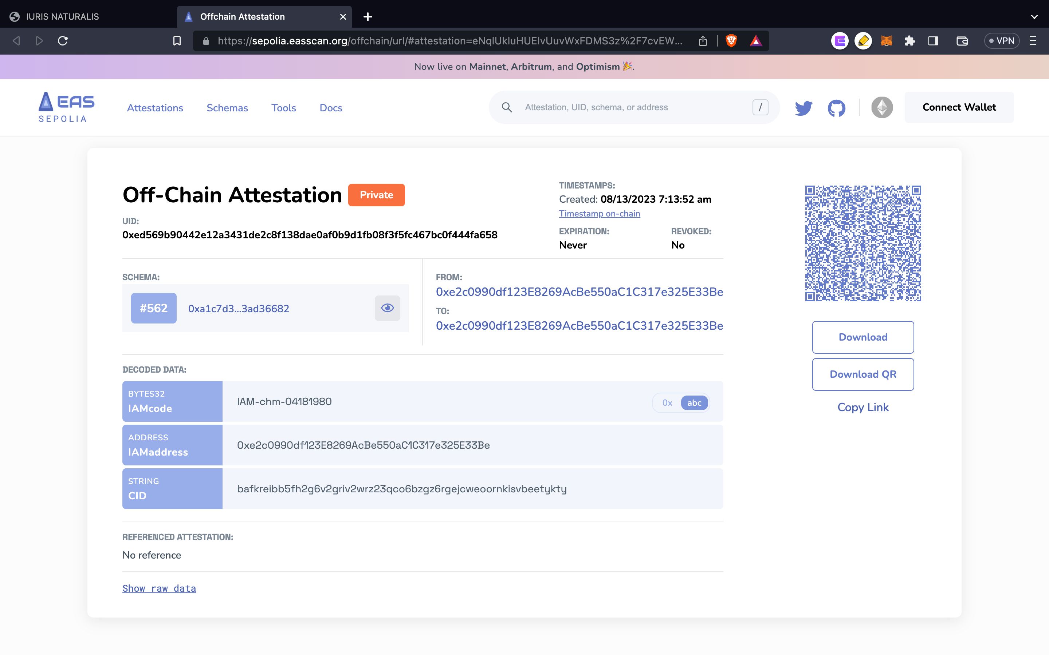Screen dimensions: 1049x655
Task: Expand the tab list chevron
Action: pyautogui.click(x=1034, y=17)
